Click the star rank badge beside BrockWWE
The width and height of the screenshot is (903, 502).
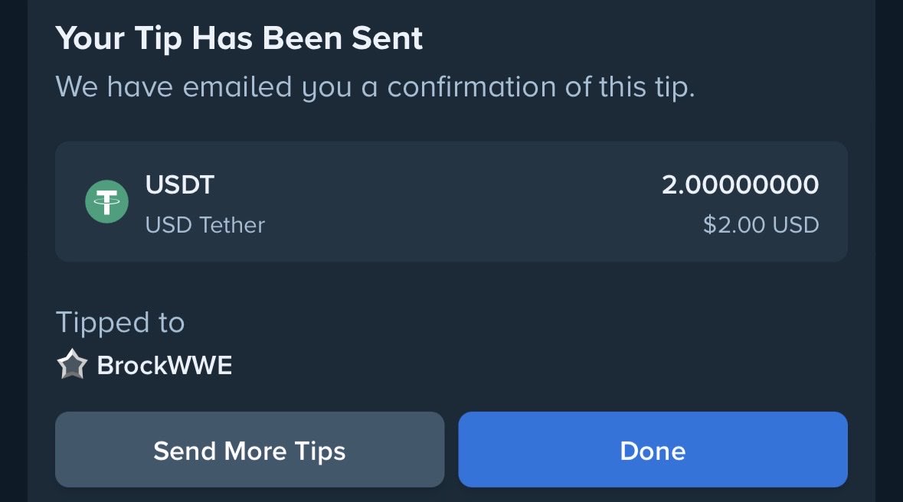pyautogui.click(x=72, y=364)
